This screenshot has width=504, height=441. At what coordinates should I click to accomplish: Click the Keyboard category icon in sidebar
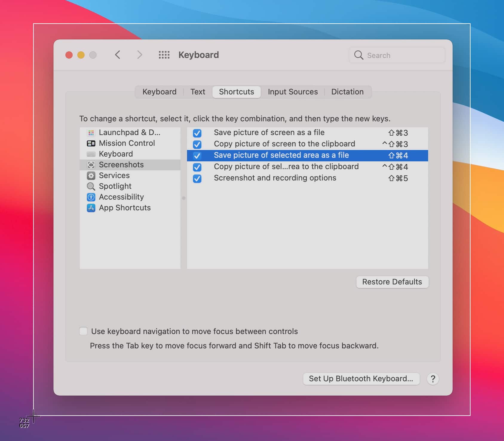91,154
